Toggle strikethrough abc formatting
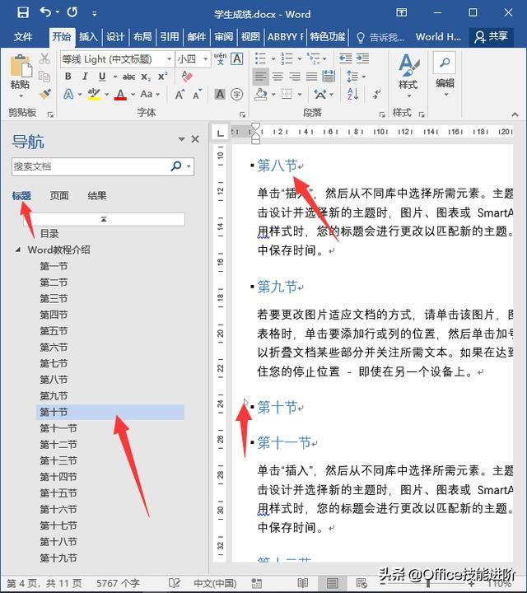The height and width of the screenshot is (593, 527). click(x=128, y=77)
